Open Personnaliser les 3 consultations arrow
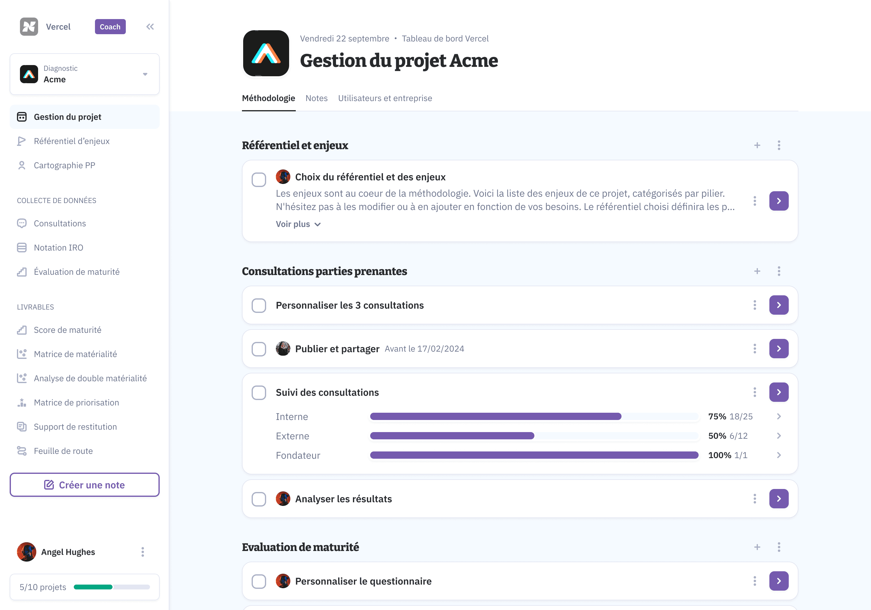This screenshot has height=610, width=871. point(779,305)
